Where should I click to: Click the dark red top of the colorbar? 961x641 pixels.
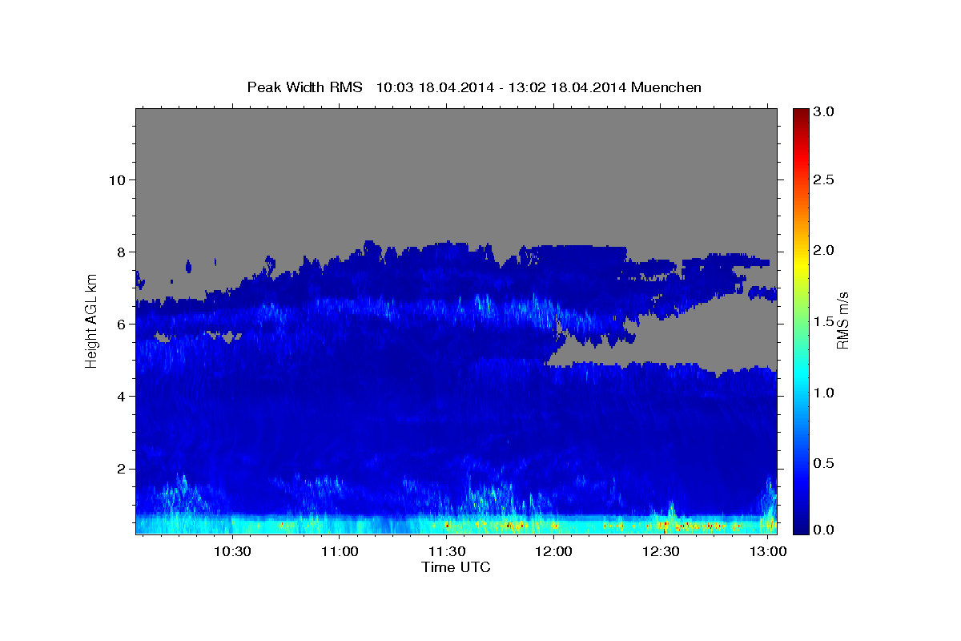pos(800,116)
